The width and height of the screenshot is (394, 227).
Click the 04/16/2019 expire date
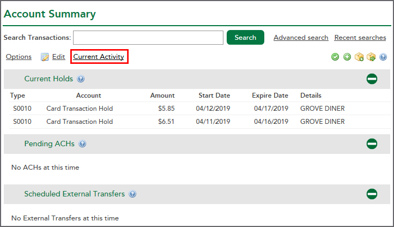pyautogui.click(x=271, y=122)
